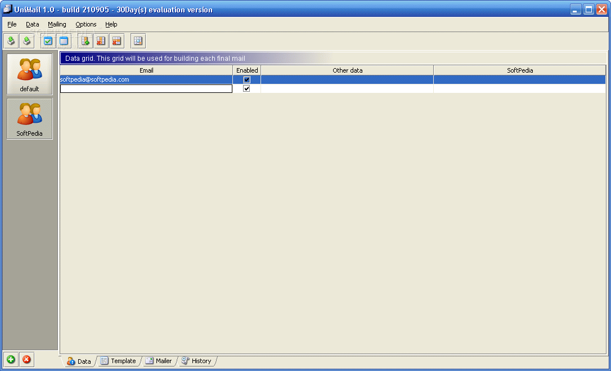Click SoftPedia column cell in the second row
Image resolution: width=611 pixels, height=371 pixels.
point(520,88)
